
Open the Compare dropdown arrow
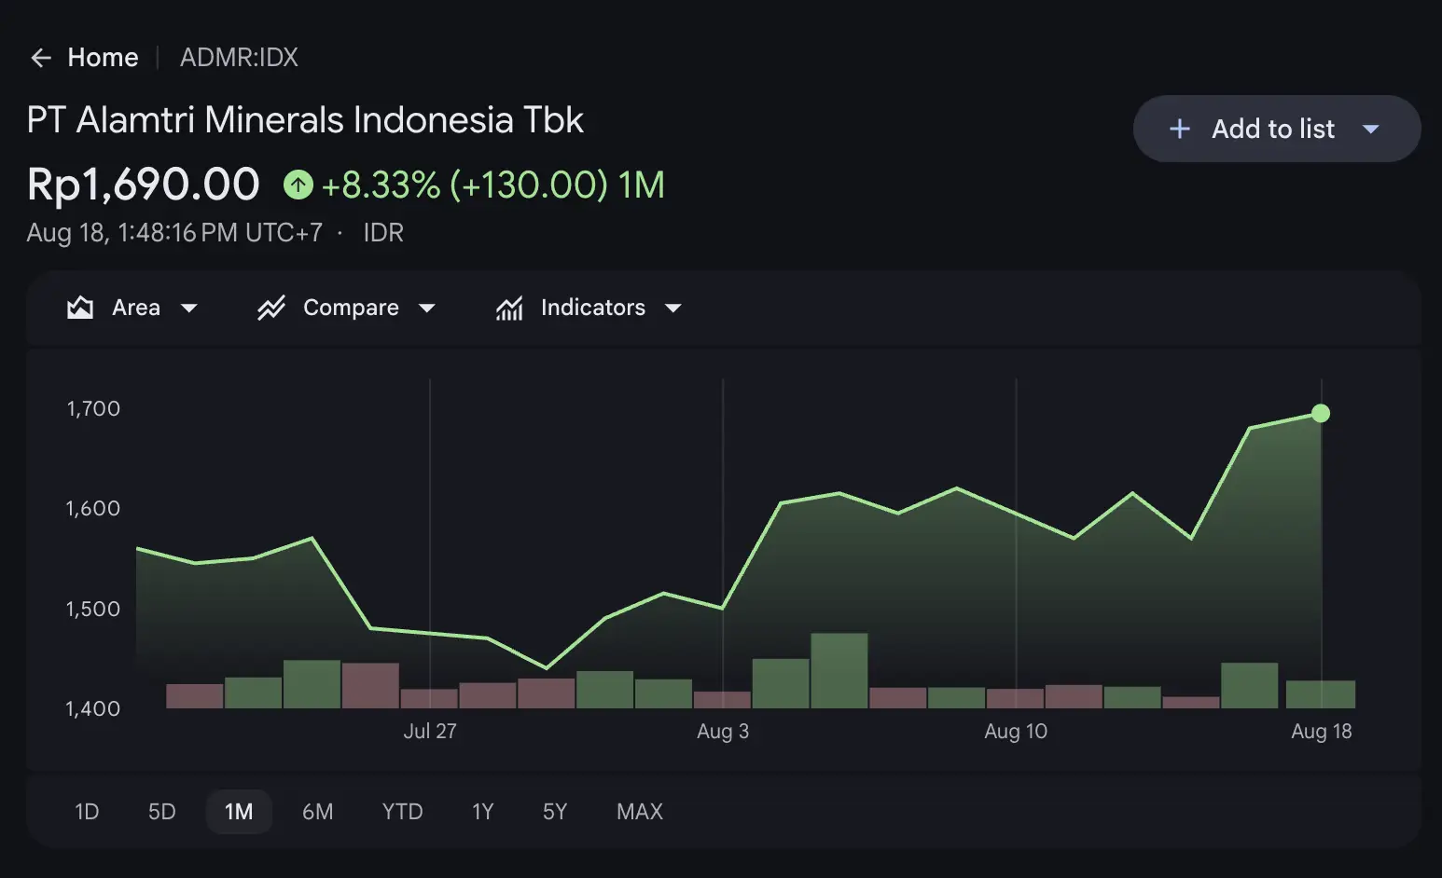coord(427,309)
